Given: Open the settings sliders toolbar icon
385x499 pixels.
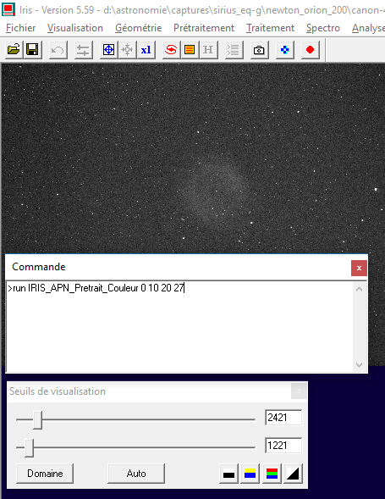Looking at the screenshot, I should pos(83,50).
